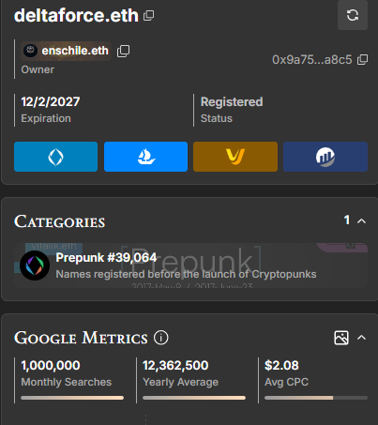Click the Google Metrics image export icon
Viewport: 378px width, 425px height.
[341, 338]
